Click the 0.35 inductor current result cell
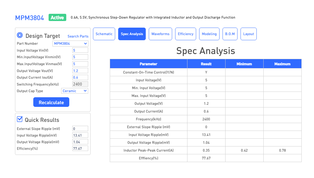 [x=206, y=150]
